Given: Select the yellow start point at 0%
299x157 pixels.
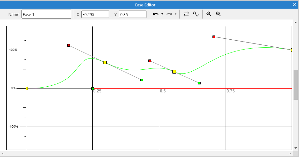Looking at the screenshot, I should [27, 88].
